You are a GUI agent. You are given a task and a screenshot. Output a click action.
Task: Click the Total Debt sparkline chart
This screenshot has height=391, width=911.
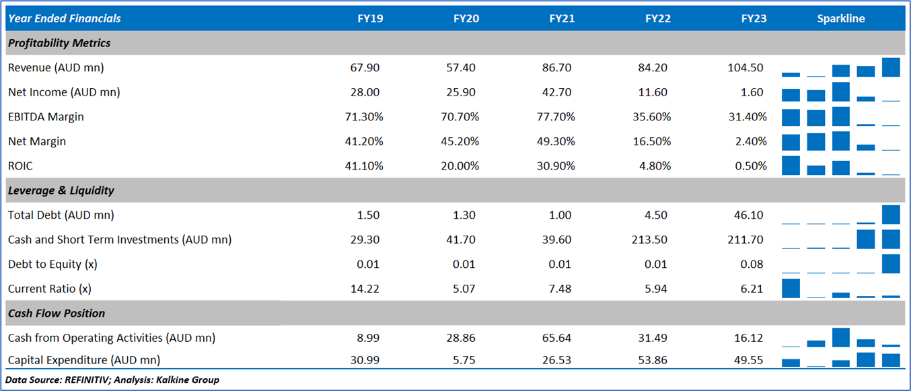pyautogui.click(x=840, y=215)
